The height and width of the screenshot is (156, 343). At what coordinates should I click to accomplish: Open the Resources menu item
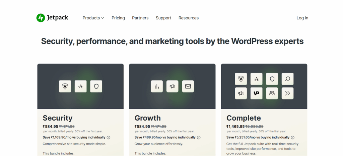click(x=189, y=18)
